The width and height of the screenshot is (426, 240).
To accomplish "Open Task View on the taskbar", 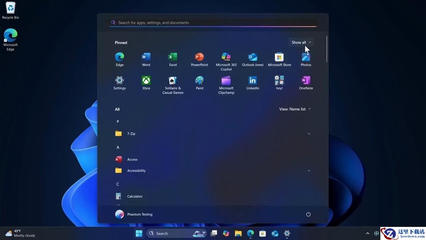I will [x=214, y=233].
